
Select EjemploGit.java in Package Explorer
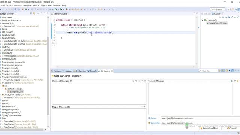point(15,91)
